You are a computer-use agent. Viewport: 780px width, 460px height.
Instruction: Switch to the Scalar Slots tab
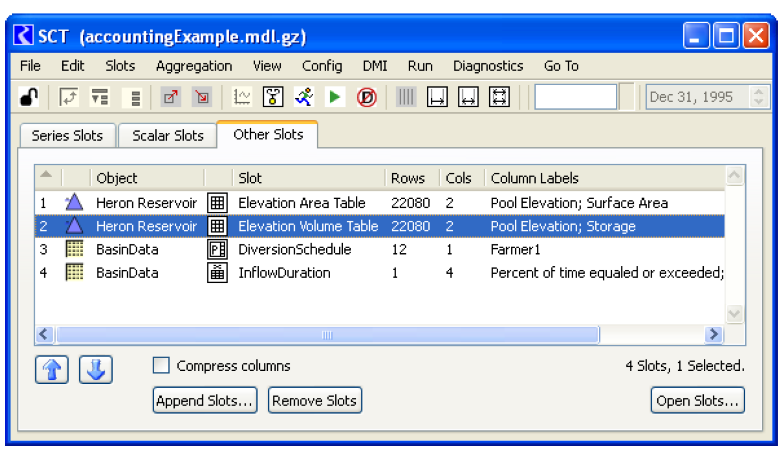pos(168,136)
